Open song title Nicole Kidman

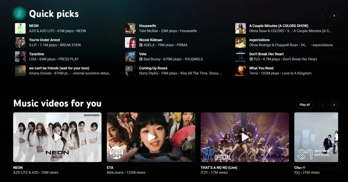(151, 40)
